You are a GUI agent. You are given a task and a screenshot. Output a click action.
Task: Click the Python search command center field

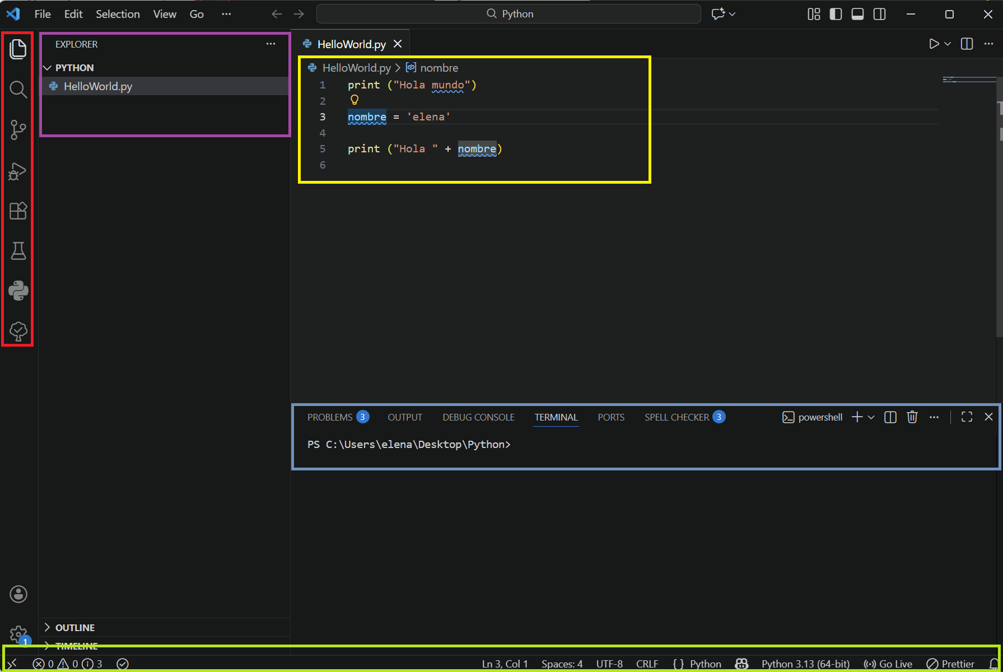509,14
